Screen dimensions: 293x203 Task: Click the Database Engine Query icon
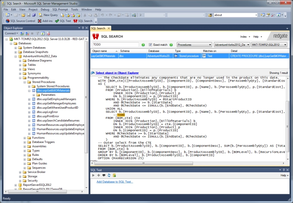pyautogui.click(x=62, y=15)
